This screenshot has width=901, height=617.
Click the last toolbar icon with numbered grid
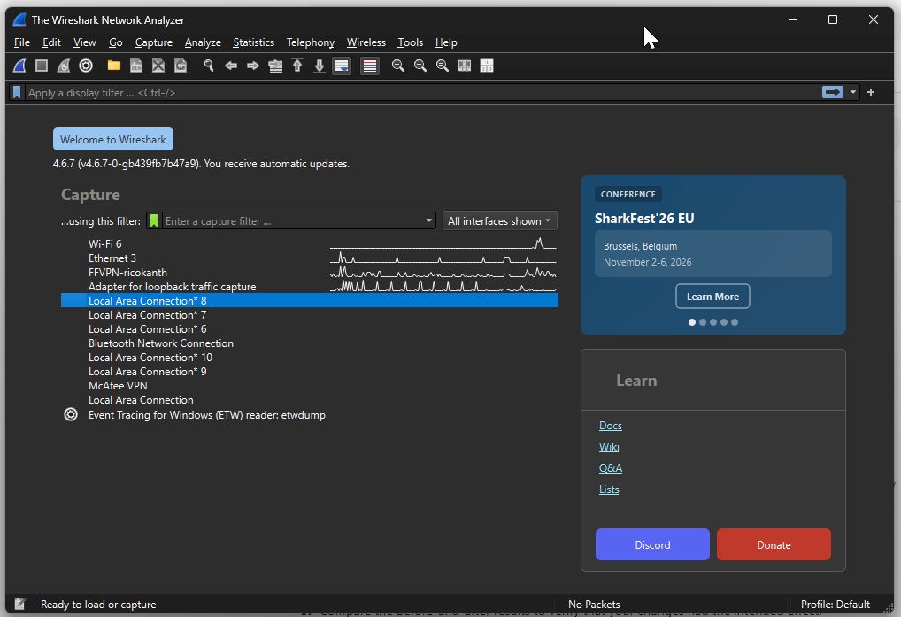[487, 66]
